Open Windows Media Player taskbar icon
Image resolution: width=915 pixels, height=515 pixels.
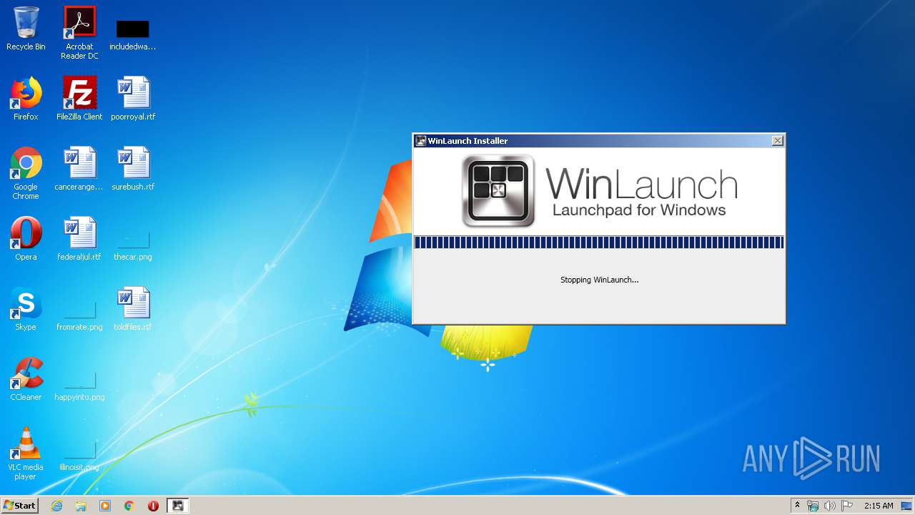tap(105, 506)
